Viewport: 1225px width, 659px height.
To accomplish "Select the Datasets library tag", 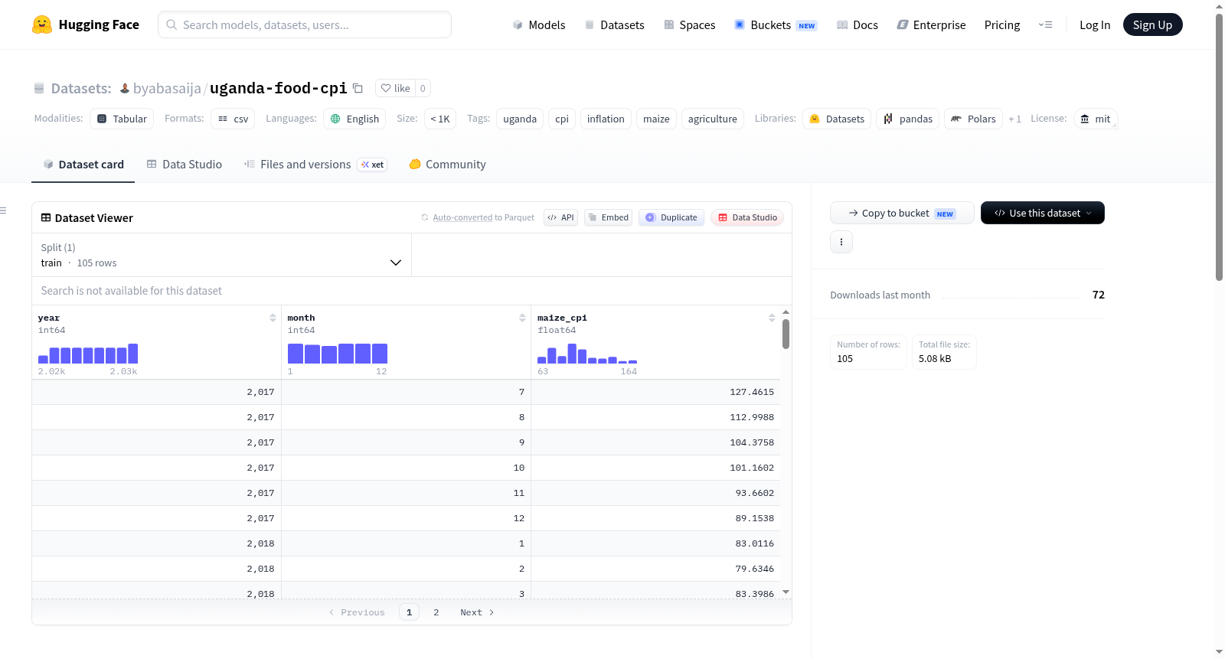I will click(x=837, y=119).
